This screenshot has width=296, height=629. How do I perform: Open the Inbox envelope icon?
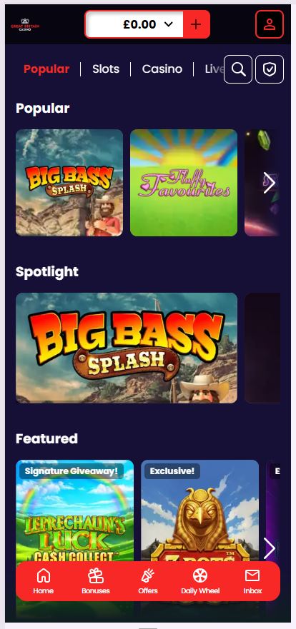(x=252, y=581)
